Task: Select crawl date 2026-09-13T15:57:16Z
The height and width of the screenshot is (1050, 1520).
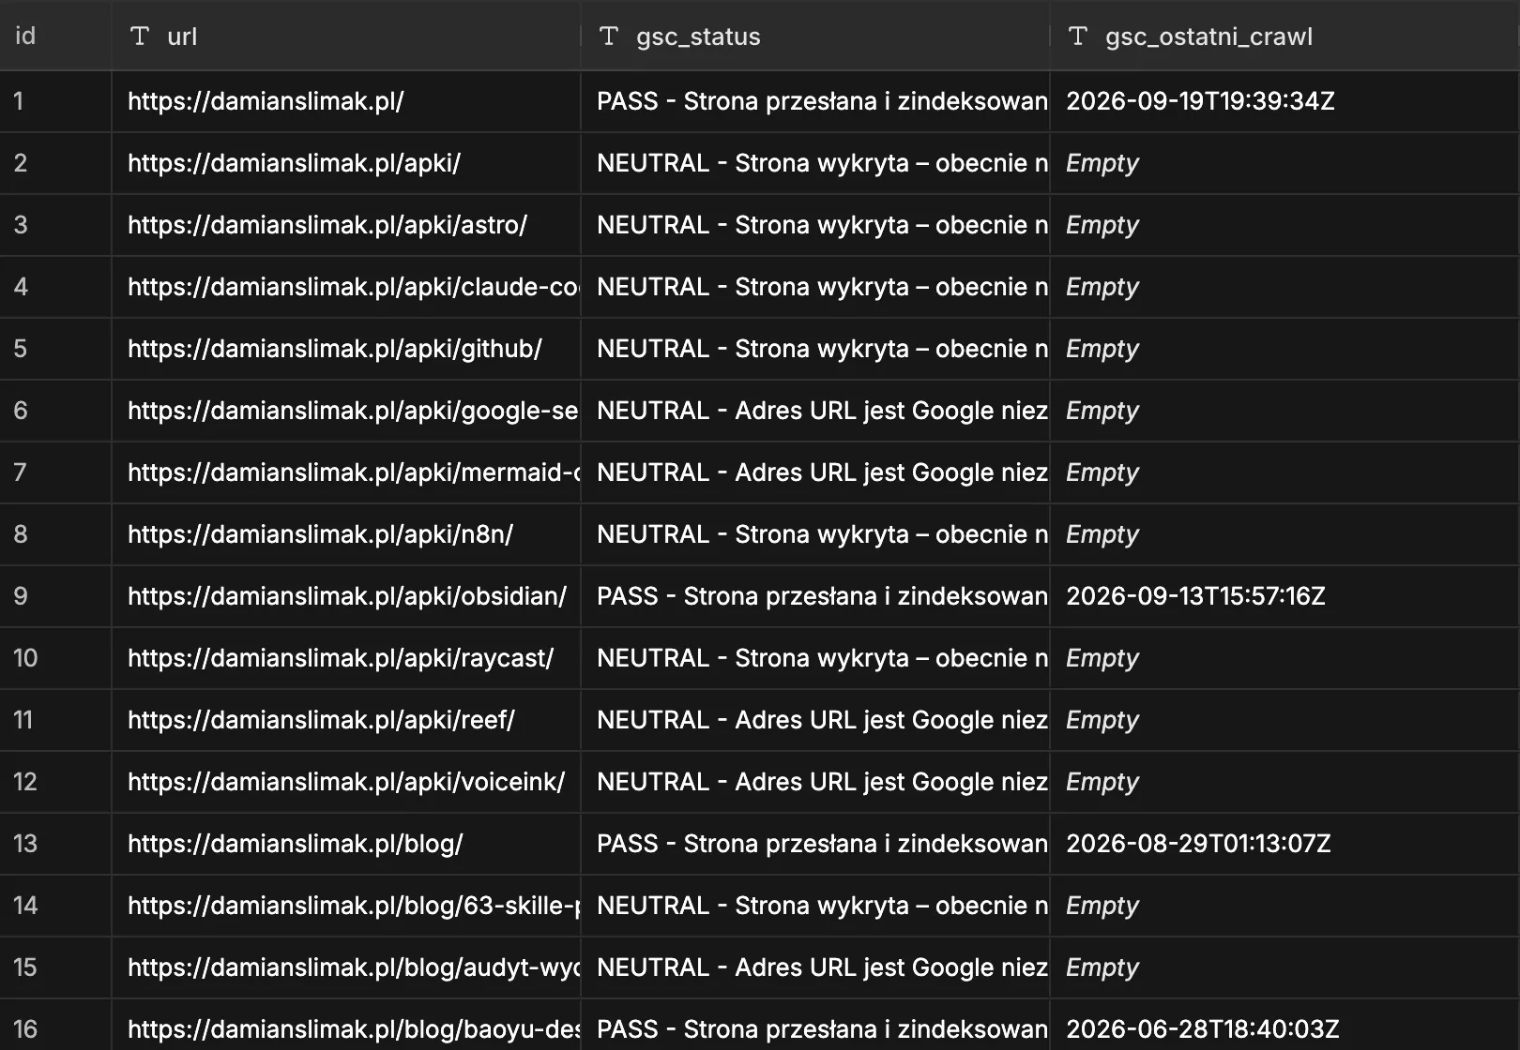Action: pos(1195,596)
